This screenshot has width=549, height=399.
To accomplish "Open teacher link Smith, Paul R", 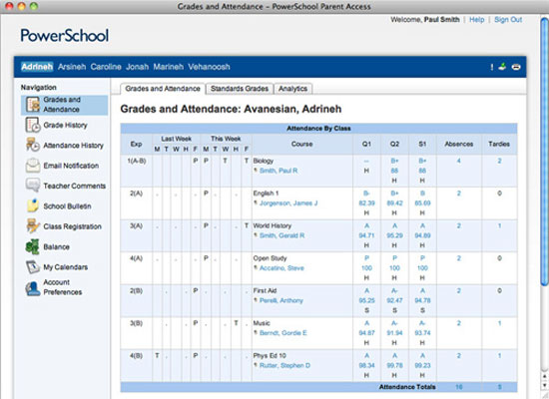I will coord(278,171).
